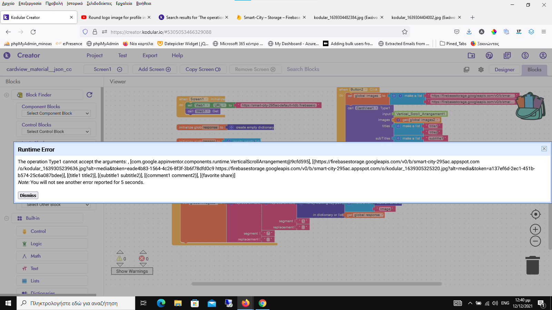Click the backpack icon in the viewer

531,106
